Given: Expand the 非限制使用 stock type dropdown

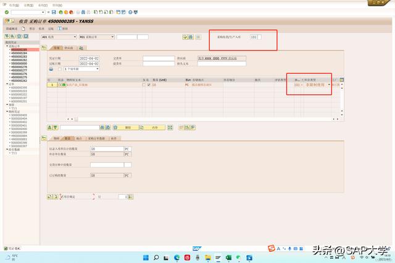Looking at the screenshot, I should (x=328, y=84).
